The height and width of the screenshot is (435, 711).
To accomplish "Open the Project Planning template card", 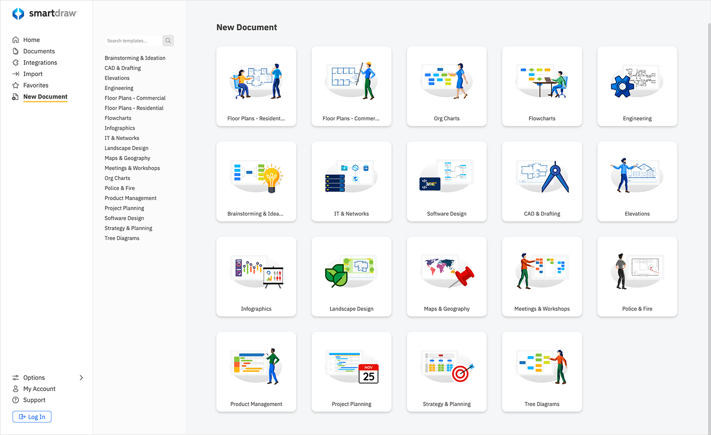I will 351,372.
